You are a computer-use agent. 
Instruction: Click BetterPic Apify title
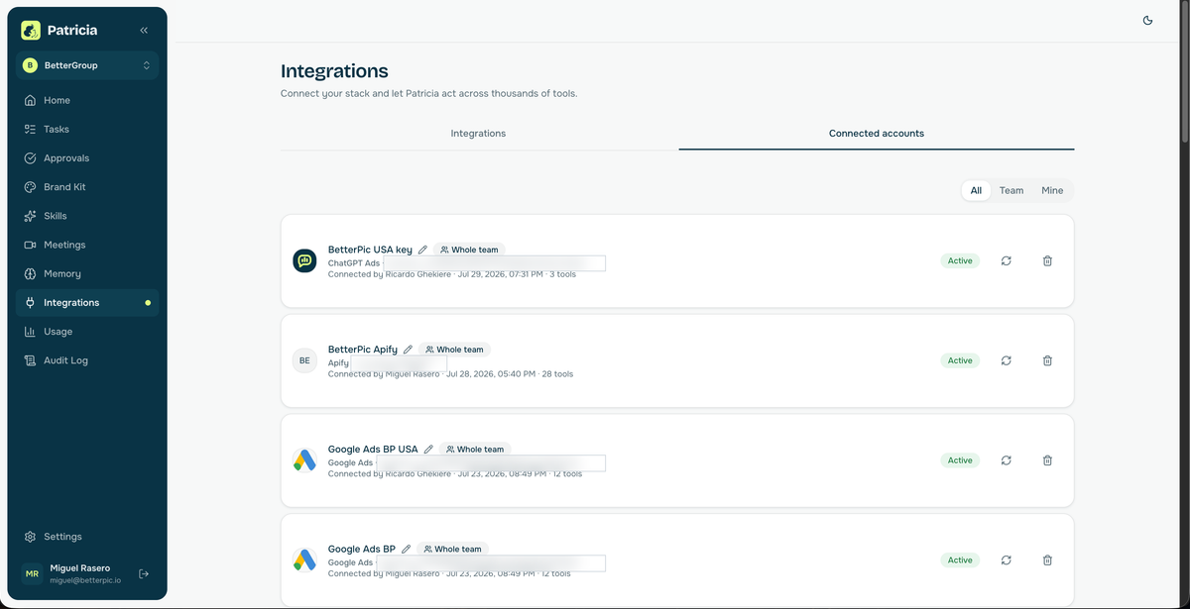click(363, 350)
